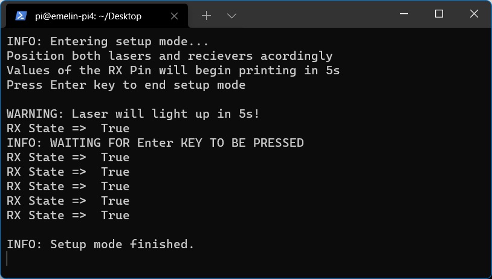Click the 'Values of the RX Pin' line
Viewport: 492px width, 279px height.
point(173,71)
